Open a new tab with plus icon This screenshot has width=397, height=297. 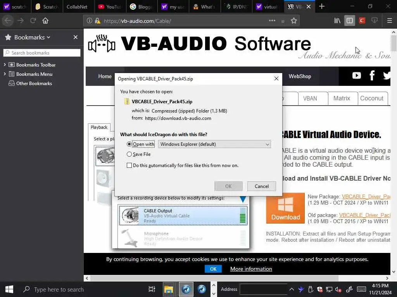pos(321,7)
